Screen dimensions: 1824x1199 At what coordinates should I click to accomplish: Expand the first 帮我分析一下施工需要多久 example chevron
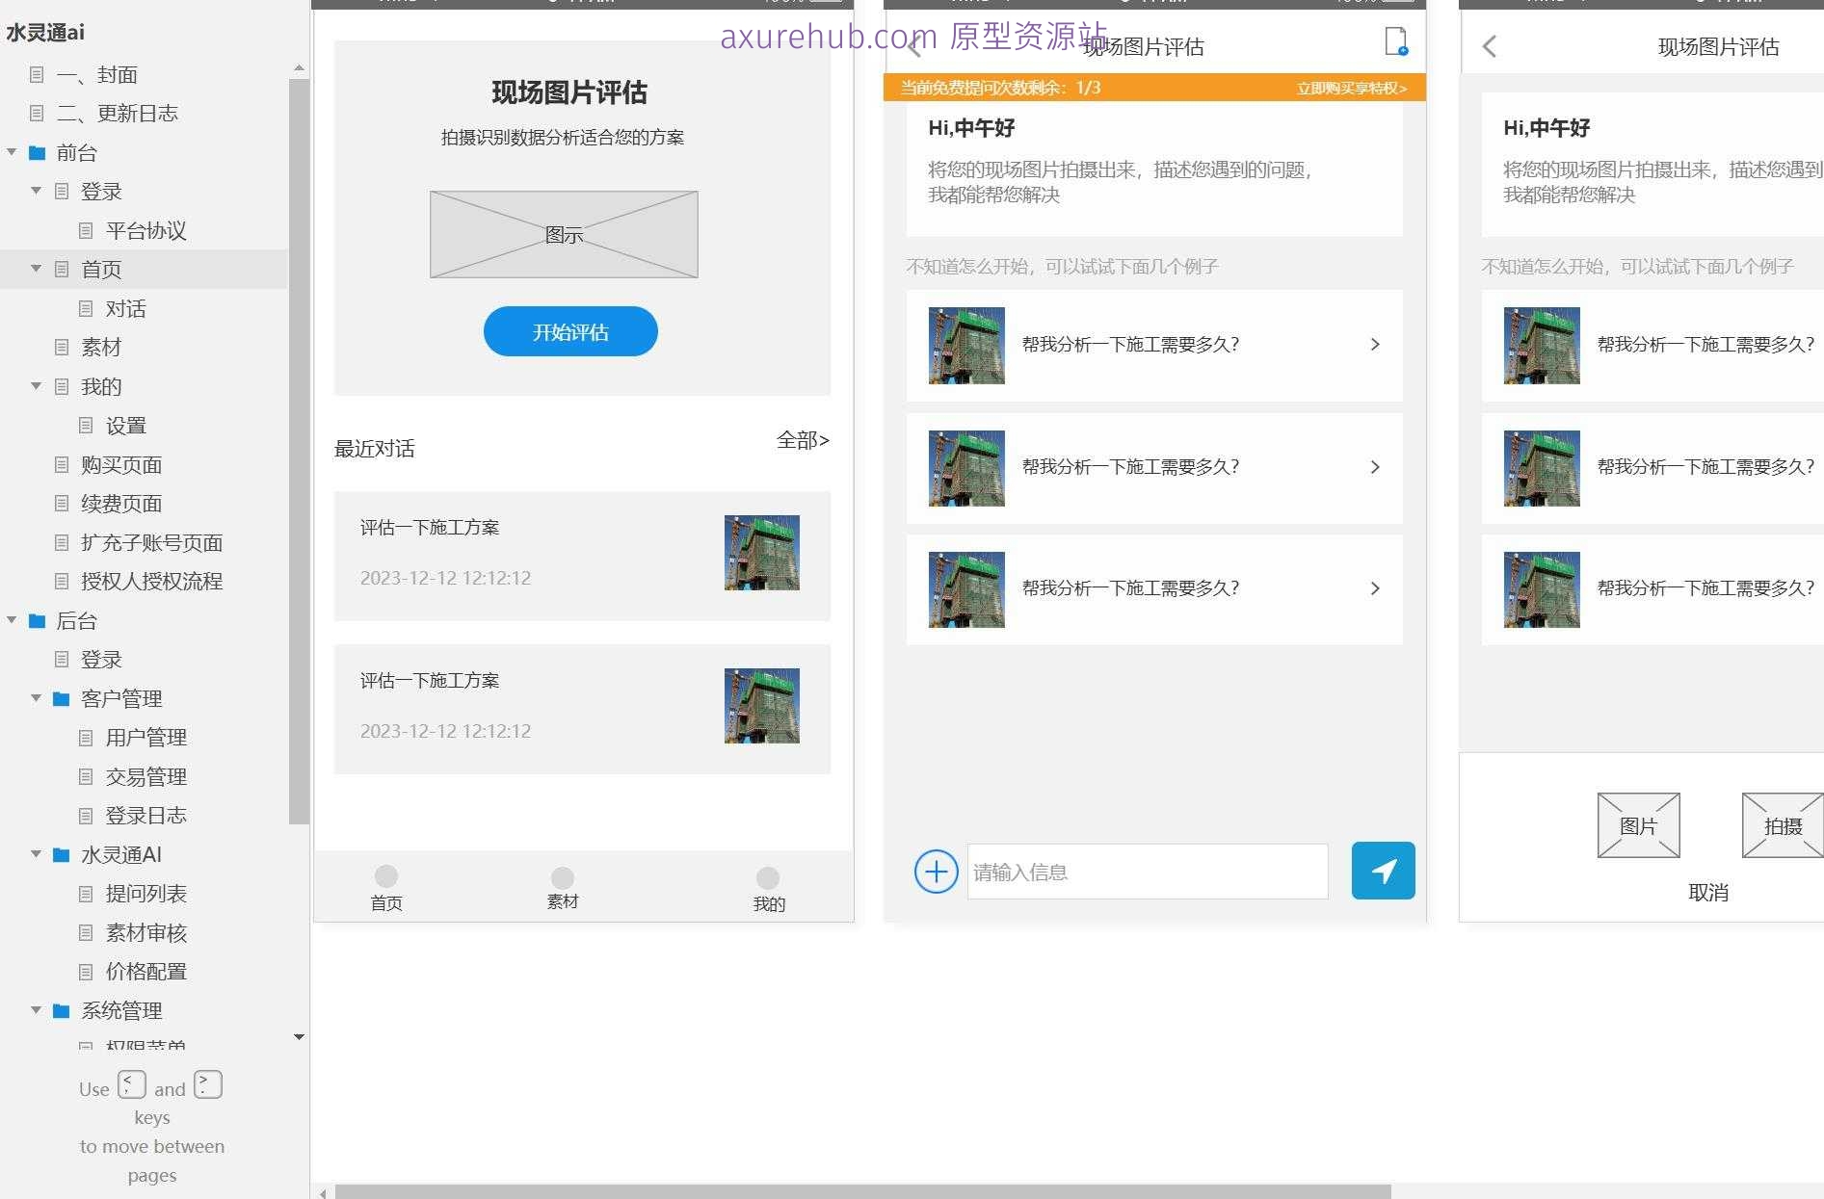coord(1375,344)
